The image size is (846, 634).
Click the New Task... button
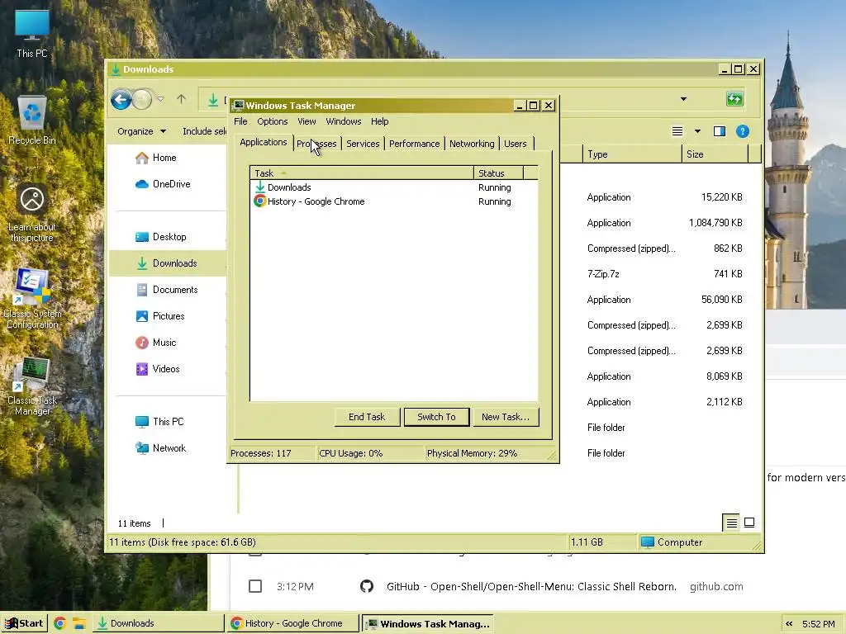(x=506, y=417)
